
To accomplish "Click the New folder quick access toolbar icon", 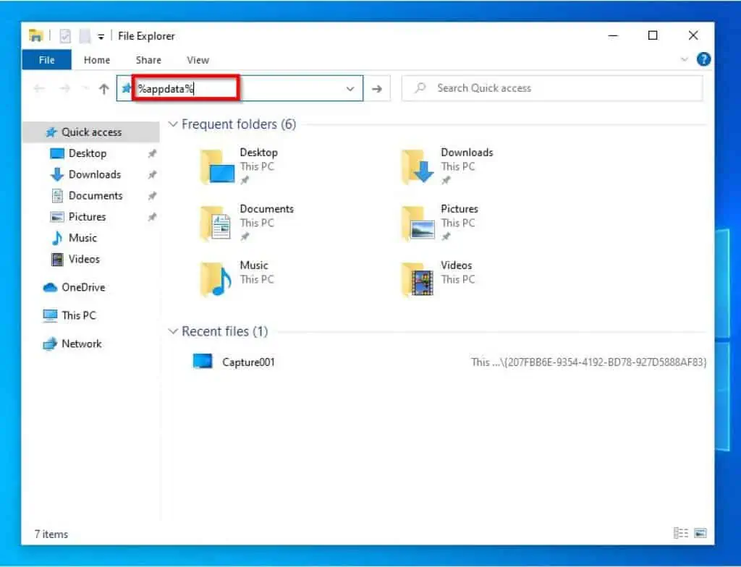I will pyautogui.click(x=85, y=36).
